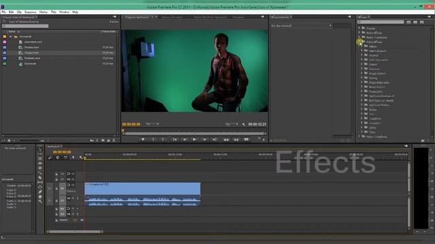Open the Edit menu
435x244 pixels.
[11, 12]
